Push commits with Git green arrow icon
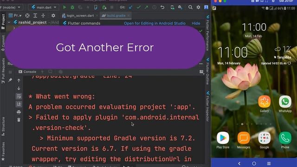The image size is (297, 167). pyautogui.click(x=147, y=7)
